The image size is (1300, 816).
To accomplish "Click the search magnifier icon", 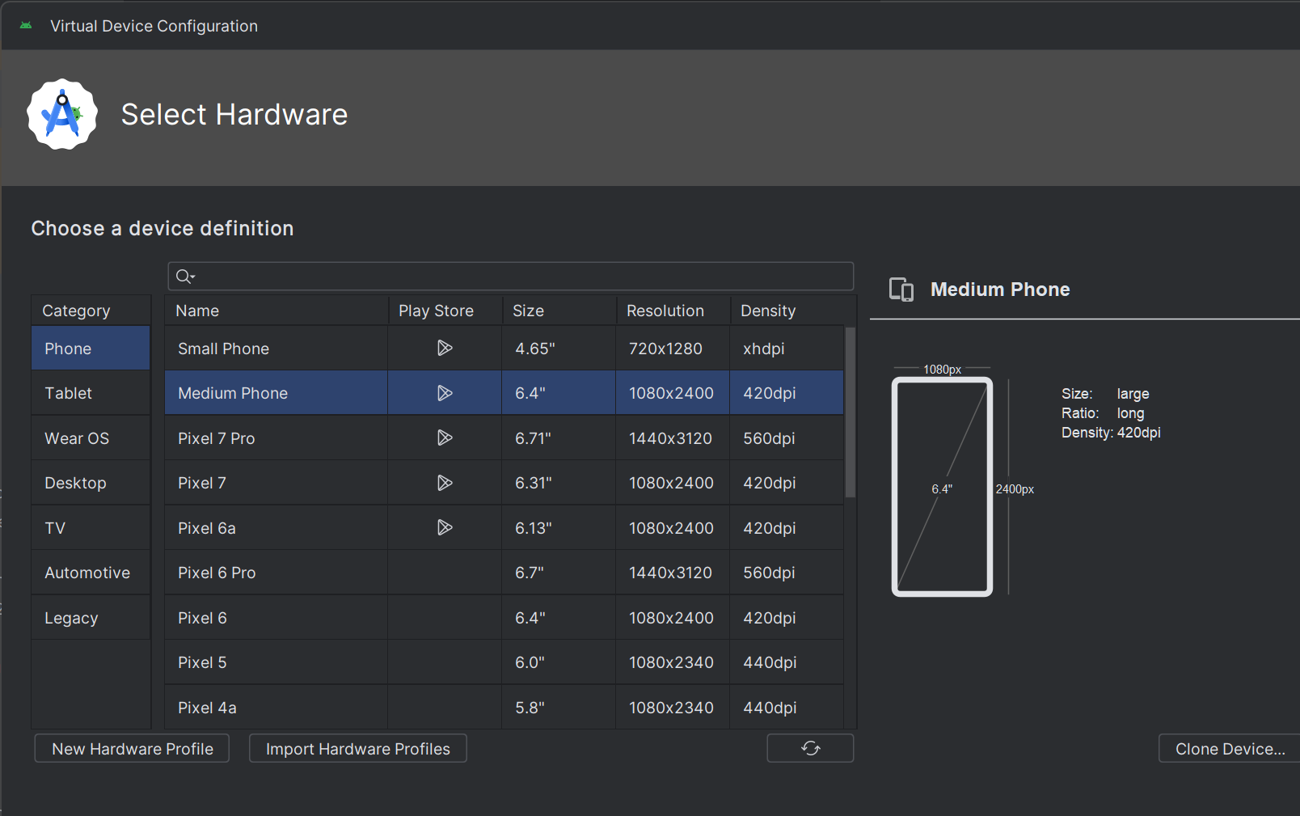I will point(185,277).
